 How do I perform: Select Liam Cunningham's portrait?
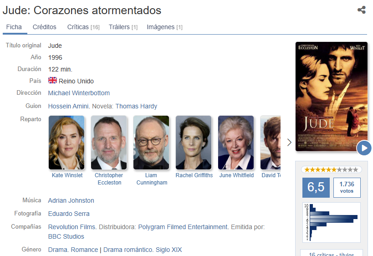[x=151, y=143]
